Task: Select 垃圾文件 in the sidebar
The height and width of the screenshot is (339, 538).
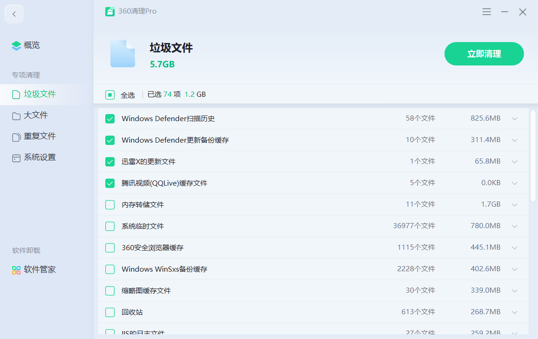Action: (x=40, y=94)
